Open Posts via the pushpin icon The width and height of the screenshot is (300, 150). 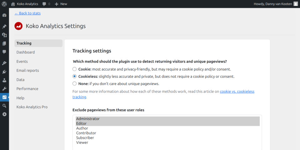(x=4, y=27)
